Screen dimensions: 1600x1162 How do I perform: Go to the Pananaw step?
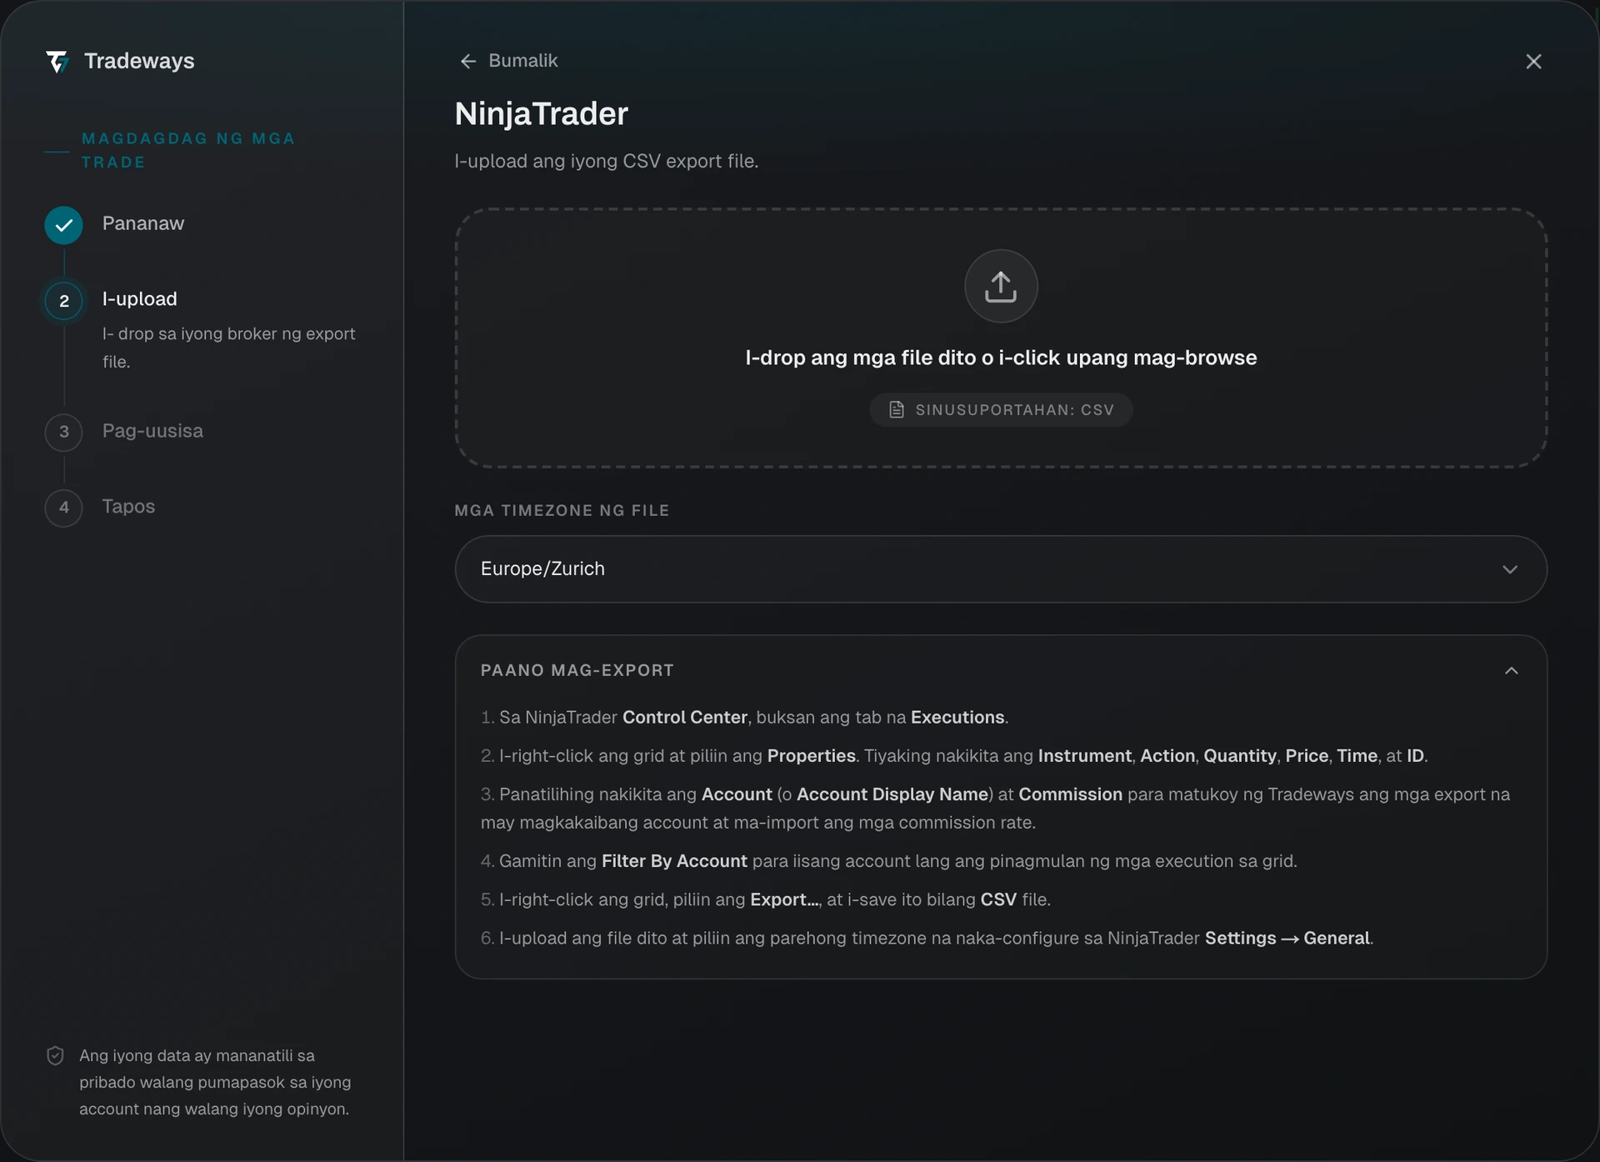[143, 223]
